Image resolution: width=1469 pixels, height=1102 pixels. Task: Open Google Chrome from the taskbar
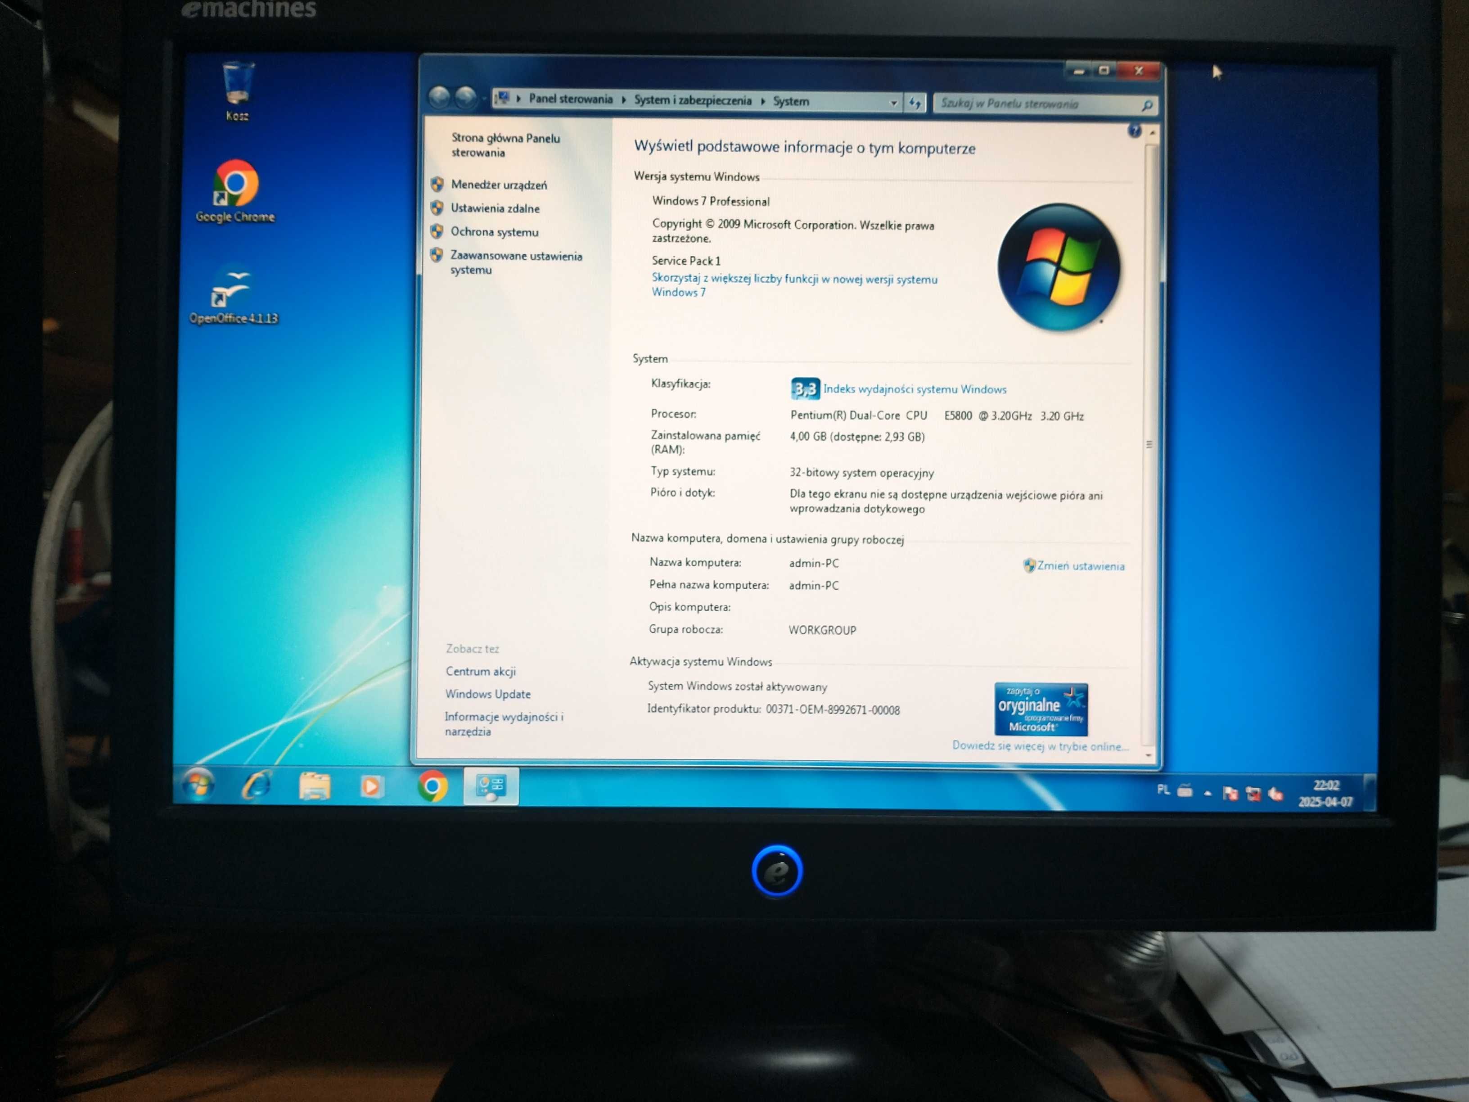tap(433, 787)
